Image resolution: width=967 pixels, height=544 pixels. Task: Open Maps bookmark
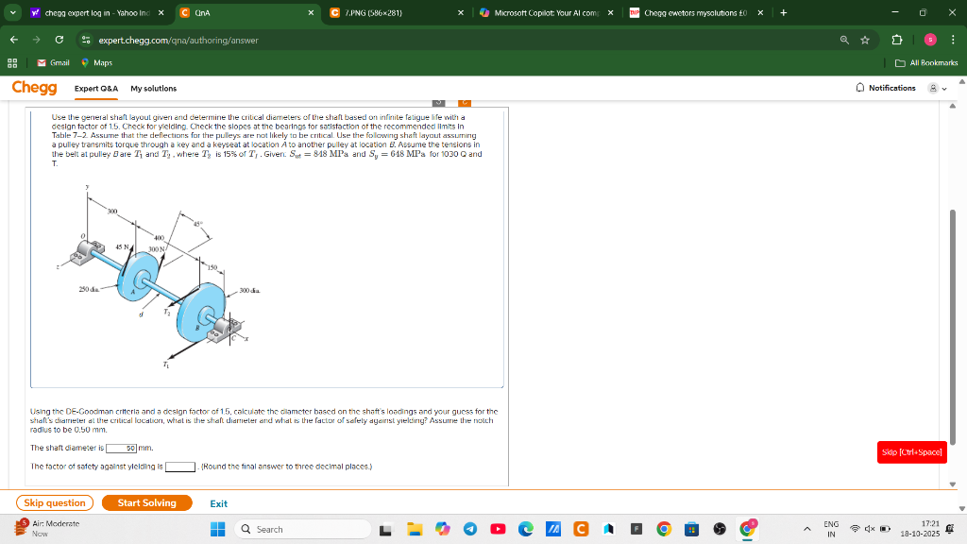[97, 63]
